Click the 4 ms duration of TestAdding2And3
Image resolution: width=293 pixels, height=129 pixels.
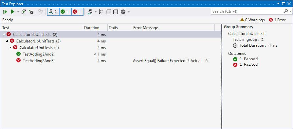[101, 61]
